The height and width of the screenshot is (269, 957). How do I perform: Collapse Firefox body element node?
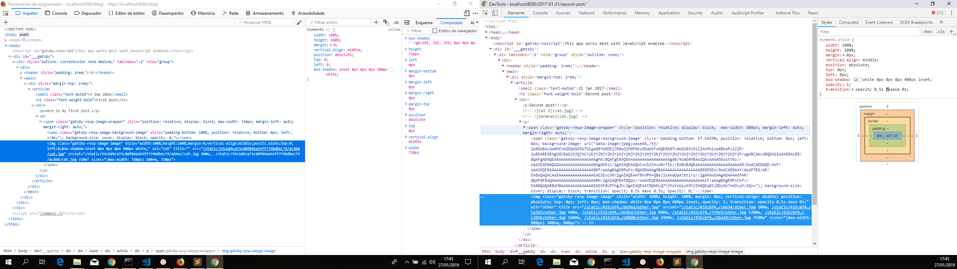point(6,46)
